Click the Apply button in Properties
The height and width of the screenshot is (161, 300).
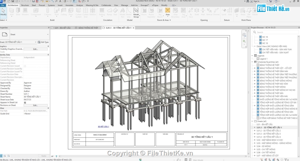tap(44, 156)
